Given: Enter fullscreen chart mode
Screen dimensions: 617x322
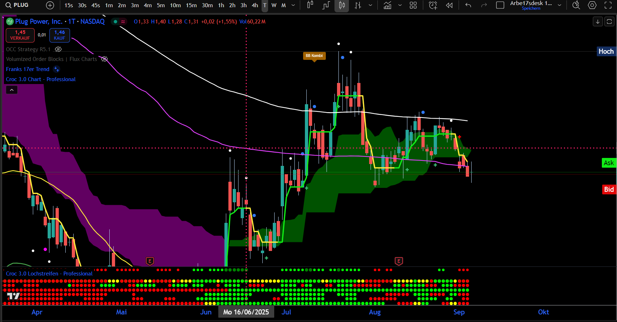Looking at the screenshot, I should [x=608, y=5].
